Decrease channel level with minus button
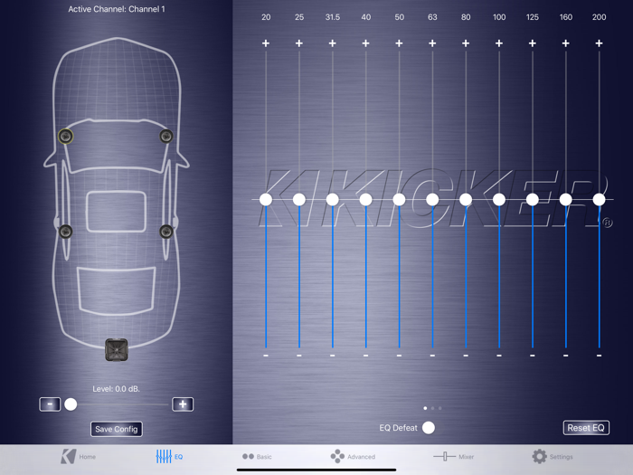 50,404
